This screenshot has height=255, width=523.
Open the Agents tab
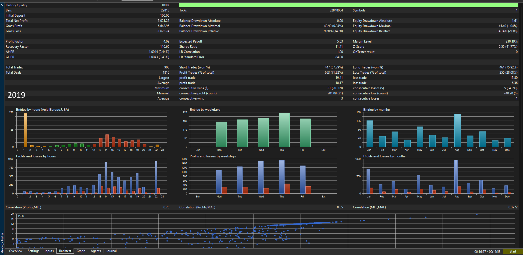coord(96,251)
